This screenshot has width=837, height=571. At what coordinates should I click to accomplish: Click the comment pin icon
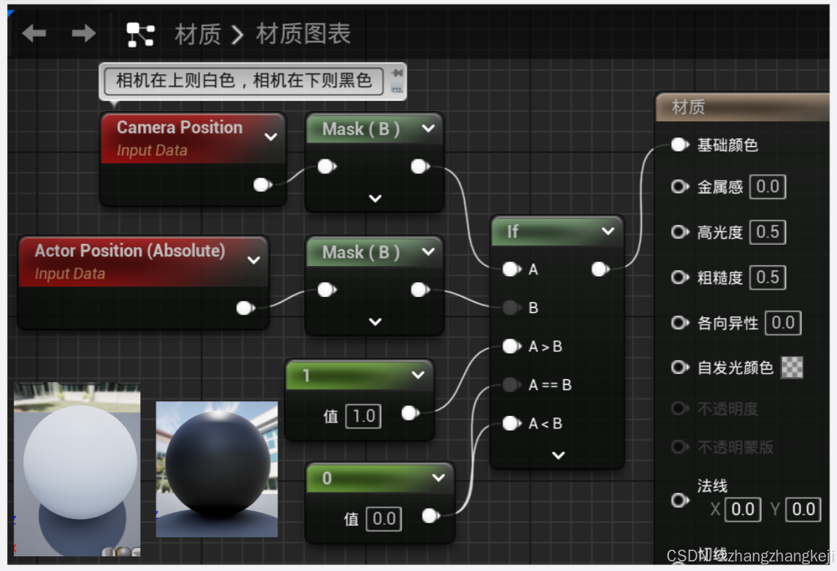(396, 73)
